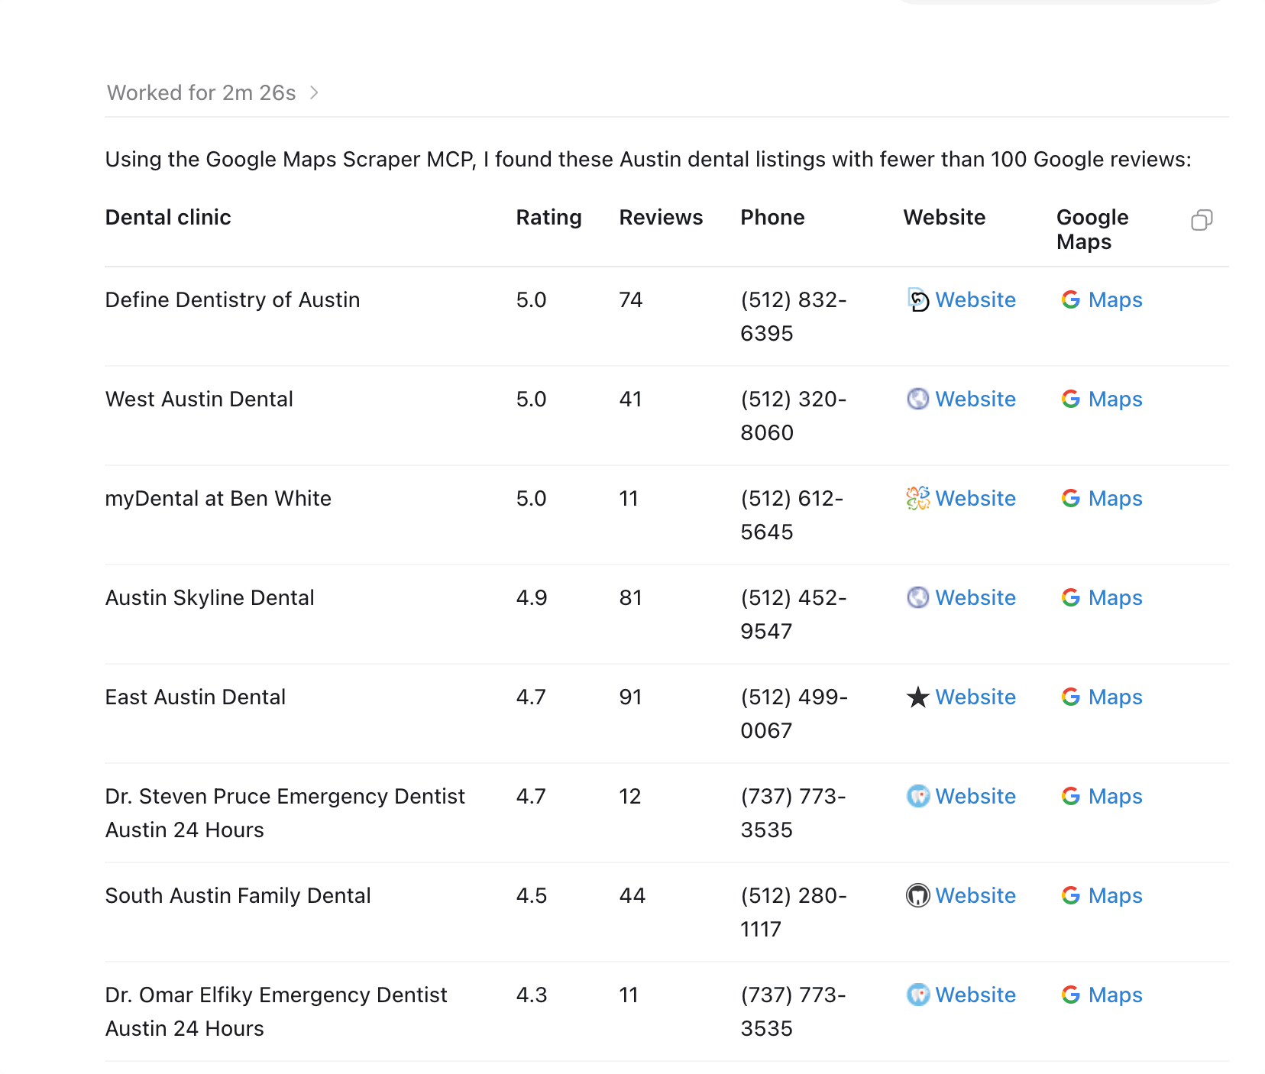The image size is (1265, 1074).
Task: Click phone number (512) 280-1117
Action: (794, 913)
